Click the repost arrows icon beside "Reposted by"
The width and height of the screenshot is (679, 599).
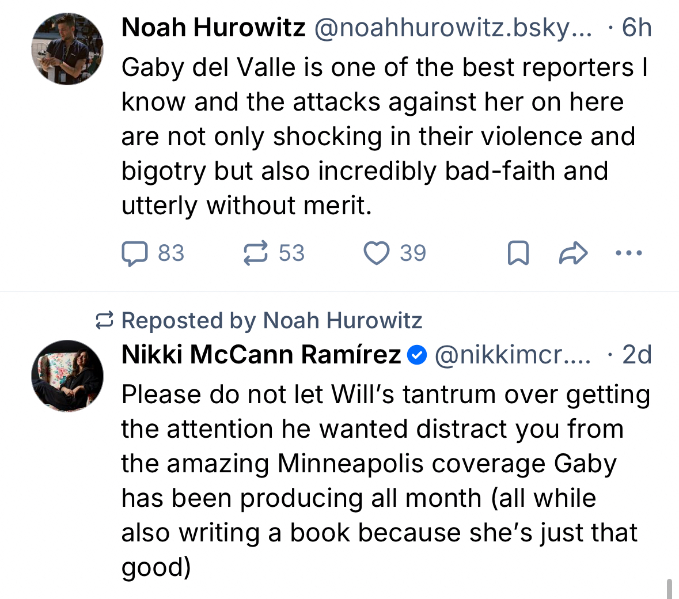tap(104, 321)
